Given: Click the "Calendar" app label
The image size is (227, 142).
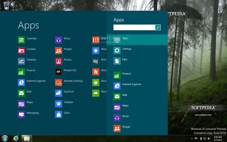Looking at the screenshot, I should tap(32, 38).
